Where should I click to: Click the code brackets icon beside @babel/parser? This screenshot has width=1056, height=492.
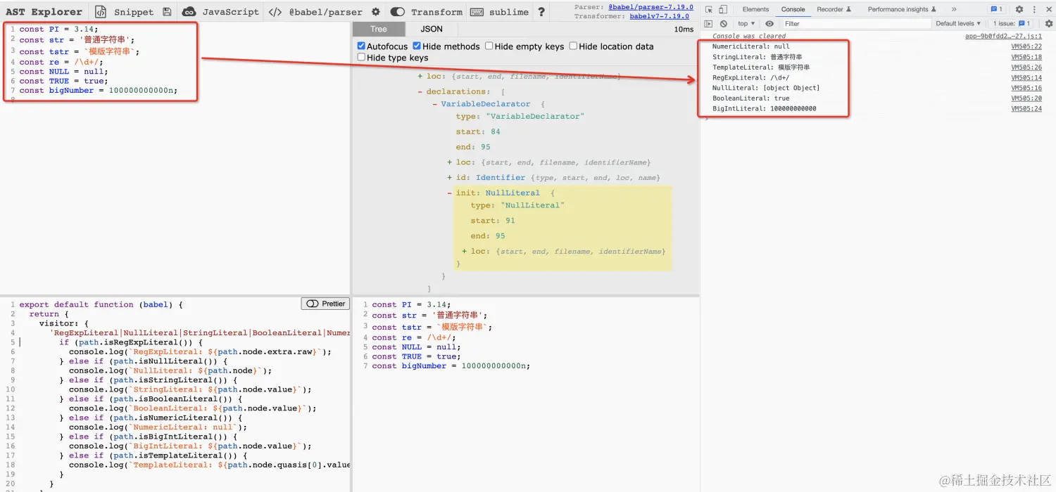(x=276, y=12)
